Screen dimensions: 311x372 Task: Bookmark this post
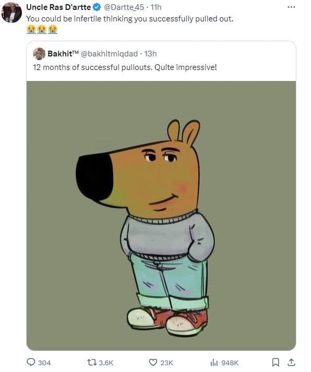(275, 362)
